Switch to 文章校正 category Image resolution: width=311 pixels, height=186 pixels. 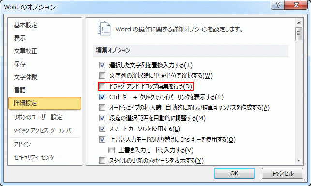click(45, 51)
